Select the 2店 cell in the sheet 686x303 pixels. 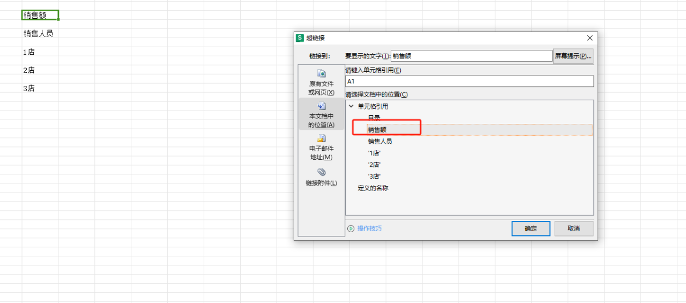pos(40,70)
